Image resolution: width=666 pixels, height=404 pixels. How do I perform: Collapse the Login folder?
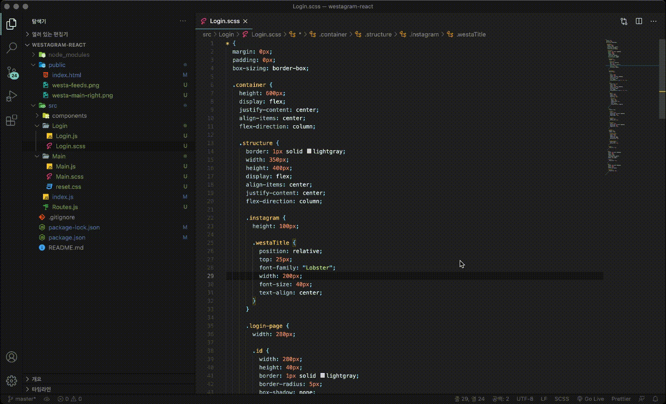(109, 126)
